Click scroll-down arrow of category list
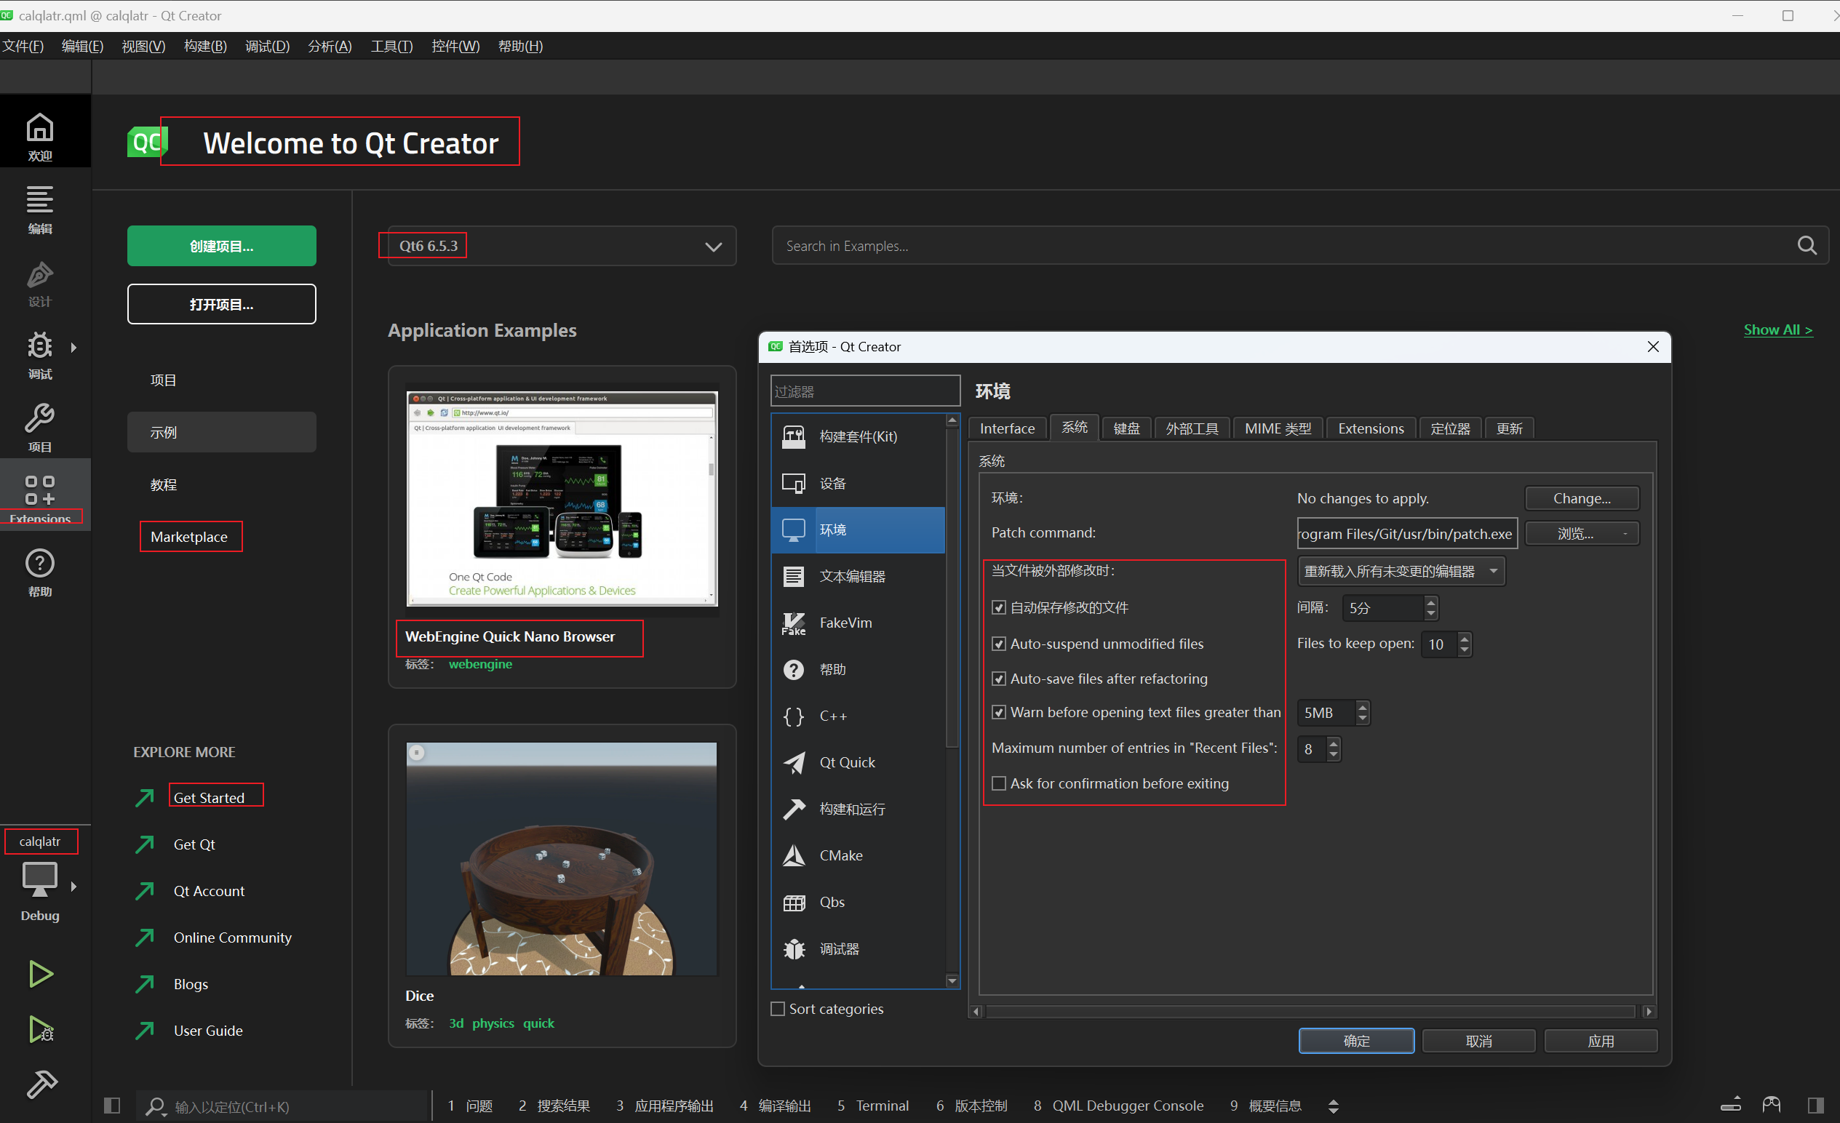Viewport: 1840px width, 1123px height. 952,980
